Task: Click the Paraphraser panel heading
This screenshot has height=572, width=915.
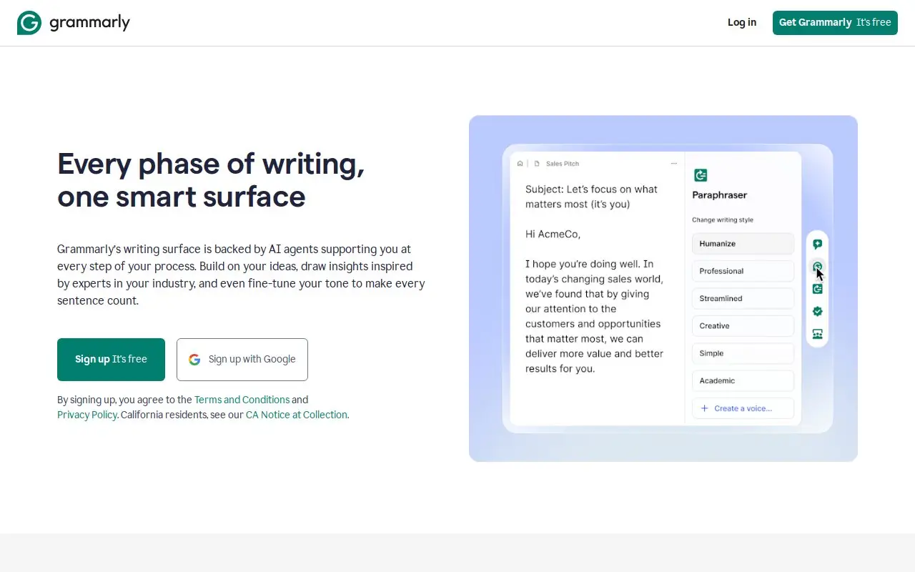Action: tap(720, 195)
